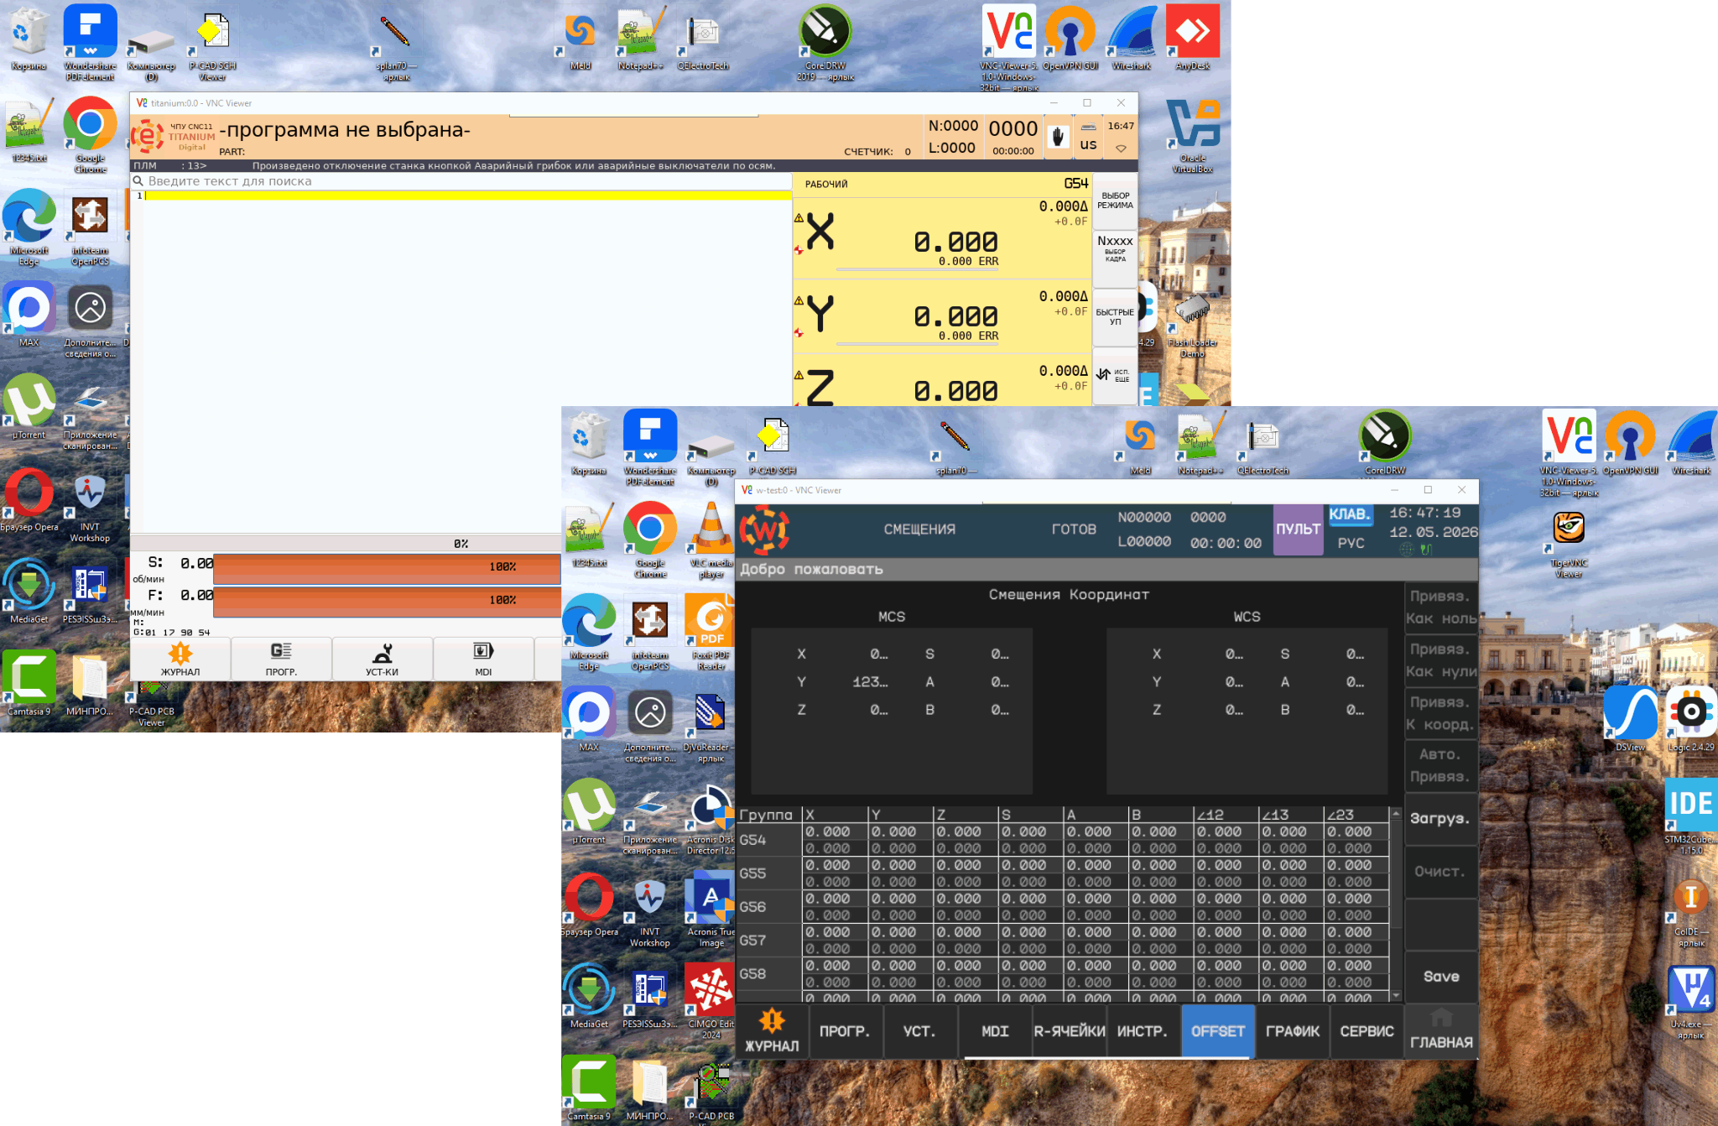
Task: Launch CIMCO Edit 2024 shortcut
Action: pyautogui.click(x=711, y=1000)
